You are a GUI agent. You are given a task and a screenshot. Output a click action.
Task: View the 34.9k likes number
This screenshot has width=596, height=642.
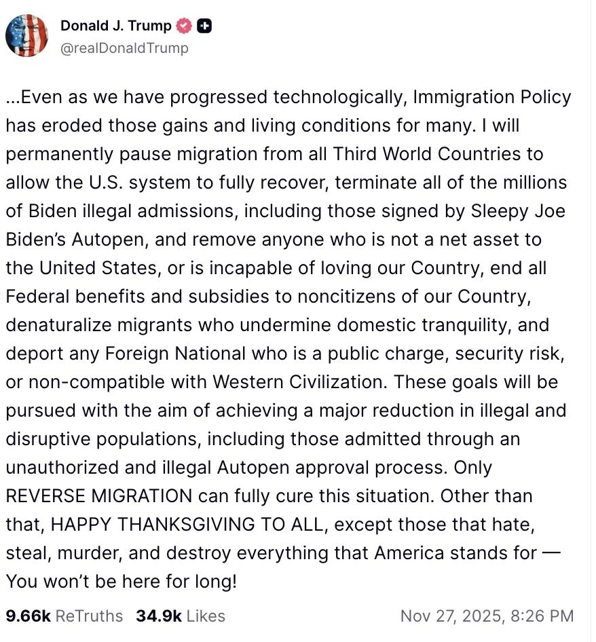click(x=159, y=616)
